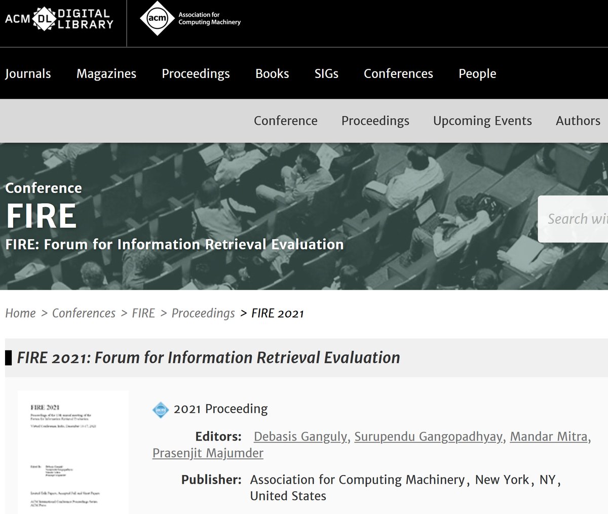608x514 pixels.
Task: Follow the Conferences breadcrumb link
Action: 84,313
